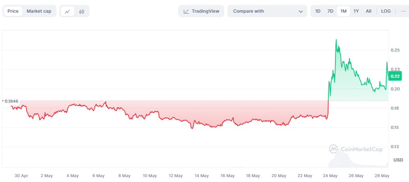Image resolution: width=409 pixels, height=182 pixels.
Task: Open the Compare with dropdown
Action: 267,11
